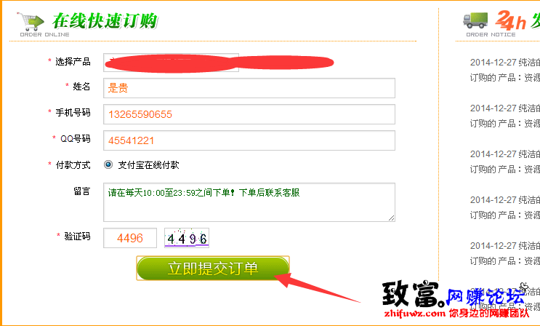The height and width of the screenshot is (326, 540).
Task: Click the green shopping cart icon
Action: click(x=31, y=21)
